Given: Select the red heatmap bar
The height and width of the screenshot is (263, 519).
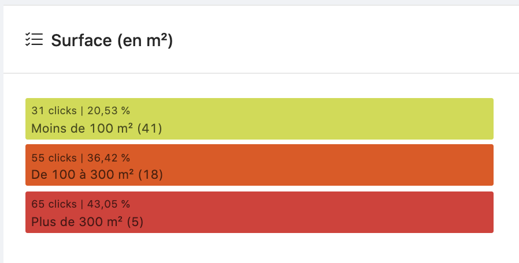Looking at the screenshot, I should (x=324, y=212).
